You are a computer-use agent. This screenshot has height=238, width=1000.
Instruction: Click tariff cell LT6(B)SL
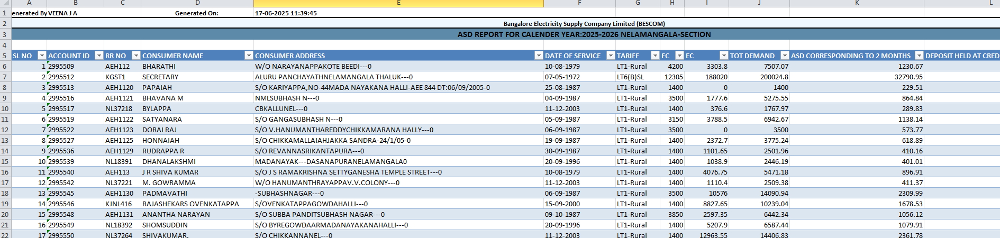point(631,77)
